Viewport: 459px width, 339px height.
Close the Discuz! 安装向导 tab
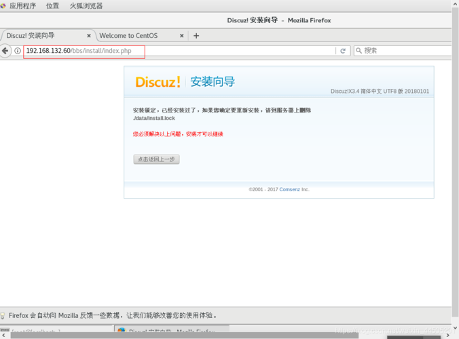(x=89, y=36)
